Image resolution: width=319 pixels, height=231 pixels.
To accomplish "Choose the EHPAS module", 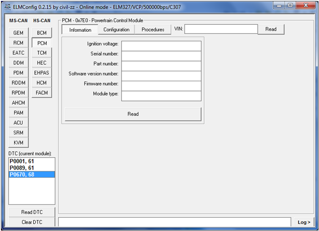I will tap(42, 73).
